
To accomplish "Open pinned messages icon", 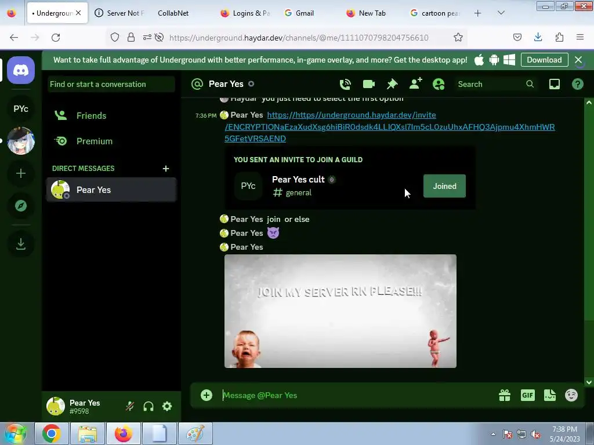I will tap(392, 84).
